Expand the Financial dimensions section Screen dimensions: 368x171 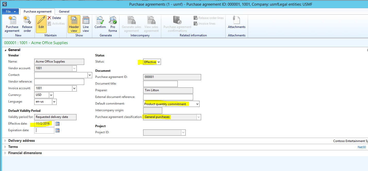pyautogui.click(x=25, y=153)
